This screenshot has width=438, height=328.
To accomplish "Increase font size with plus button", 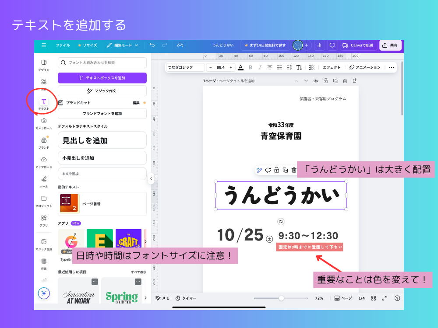I will point(231,67).
